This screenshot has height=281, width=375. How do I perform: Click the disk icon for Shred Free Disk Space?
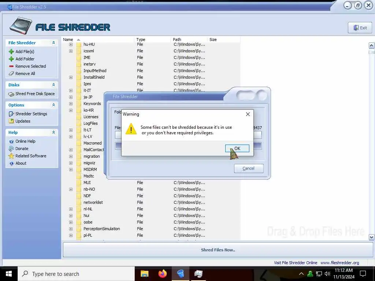pos(11,94)
